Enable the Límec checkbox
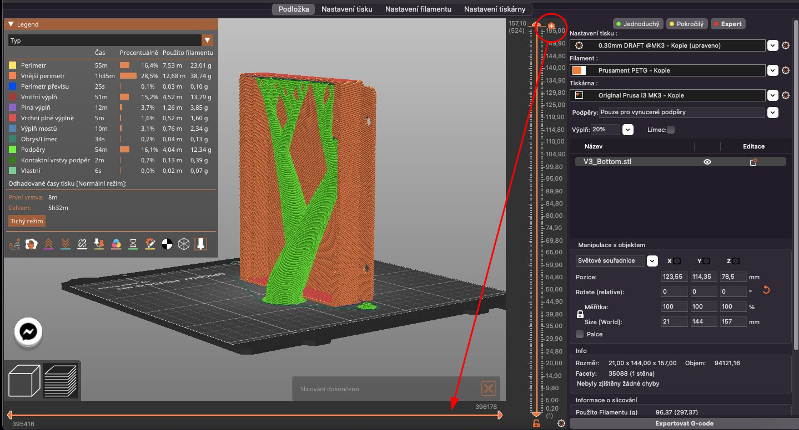 coord(671,130)
